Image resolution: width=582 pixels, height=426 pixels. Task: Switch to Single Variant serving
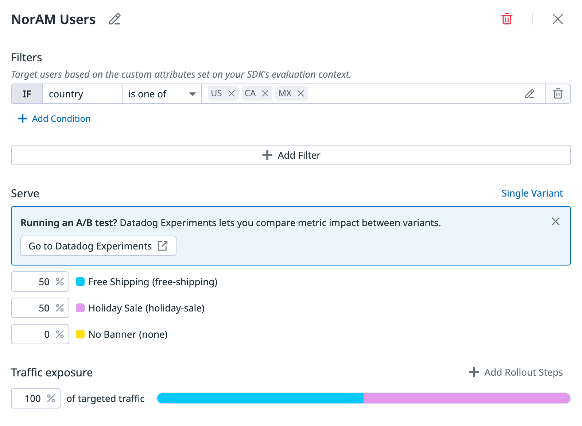coord(532,193)
